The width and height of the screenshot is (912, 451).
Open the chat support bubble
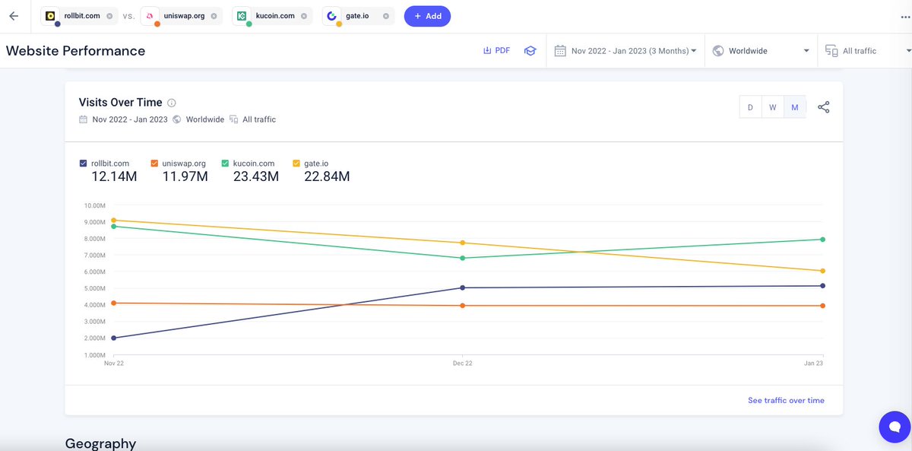(x=895, y=427)
